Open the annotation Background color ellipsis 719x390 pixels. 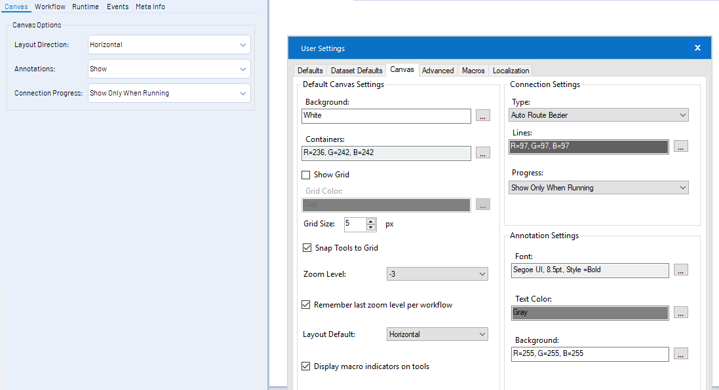pos(681,353)
